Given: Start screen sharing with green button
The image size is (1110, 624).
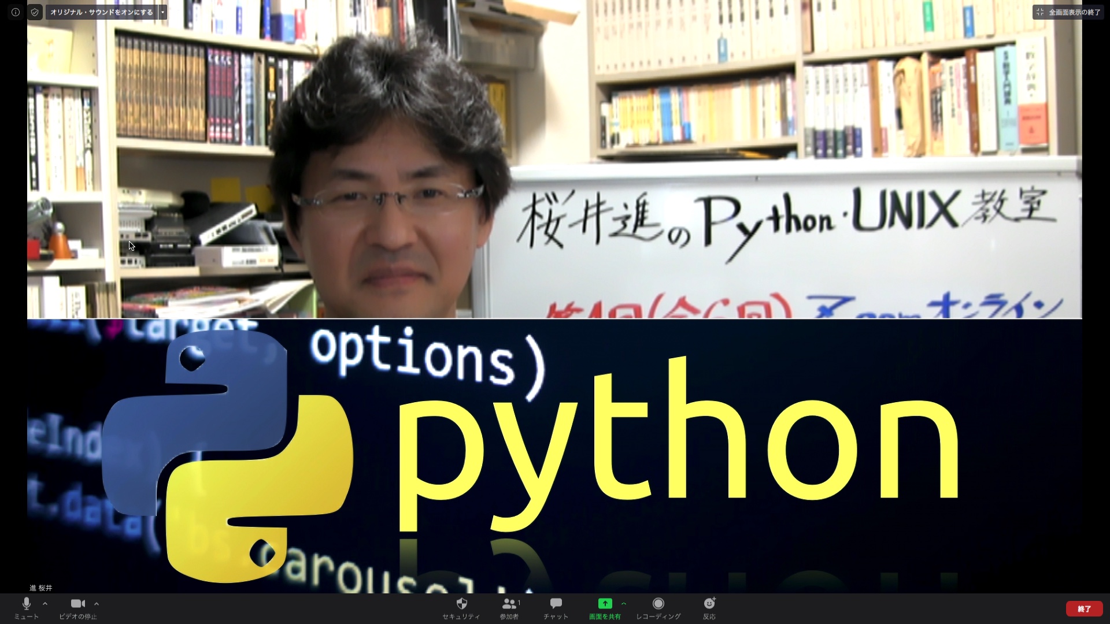Looking at the screenshot, I should [x=605, y=608].
